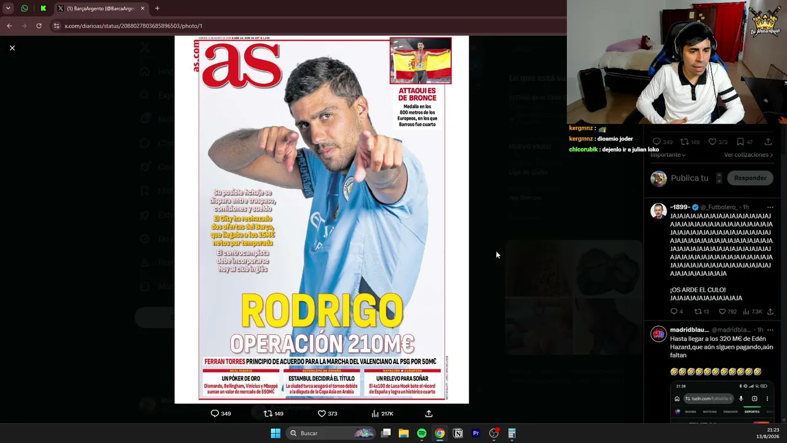Open Spotify from the taskbar
The image size is (787, 443).
coord(422,433)
